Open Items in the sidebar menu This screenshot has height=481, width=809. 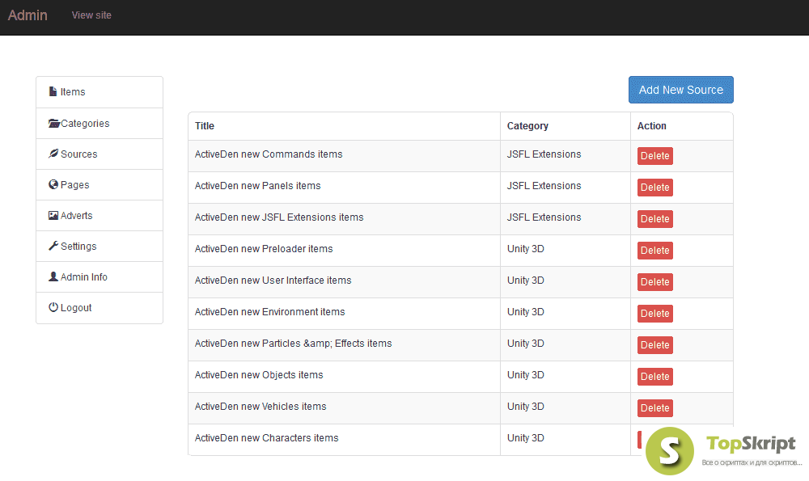coord(100,92)
